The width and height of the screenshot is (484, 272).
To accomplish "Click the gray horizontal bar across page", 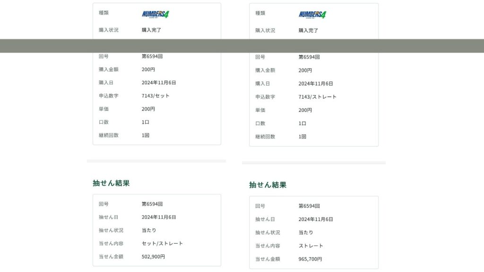I will (242, 46).
